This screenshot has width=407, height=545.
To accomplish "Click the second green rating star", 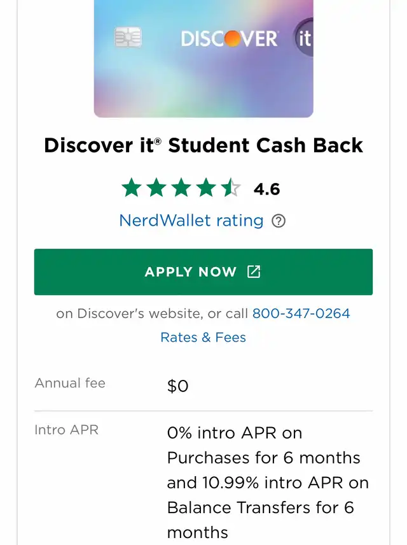I will (x=156, y=188).
